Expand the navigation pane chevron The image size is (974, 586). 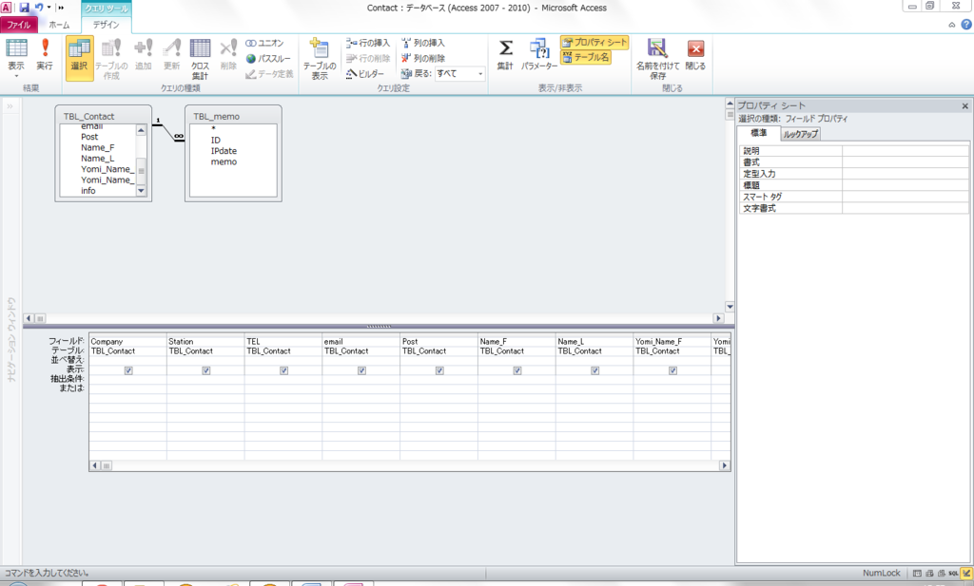[10, 106]
